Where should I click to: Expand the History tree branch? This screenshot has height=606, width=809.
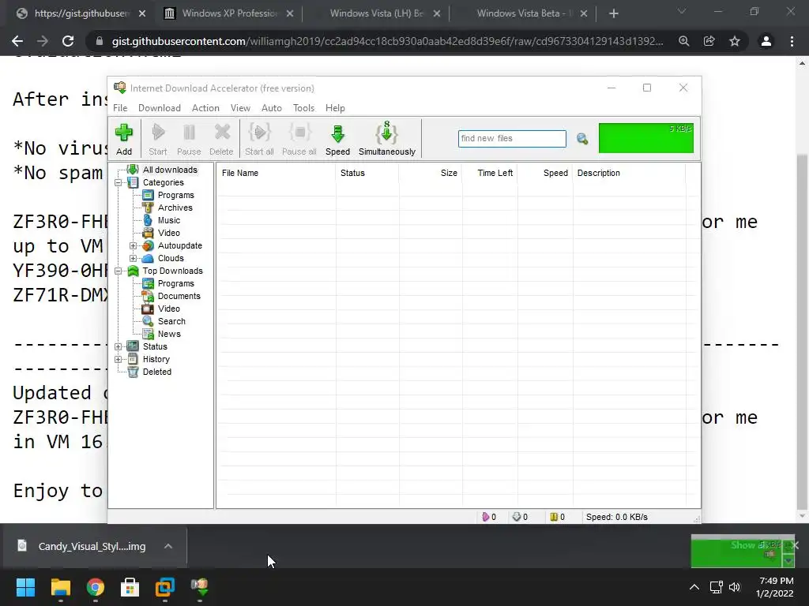click(x=119, y=359)
